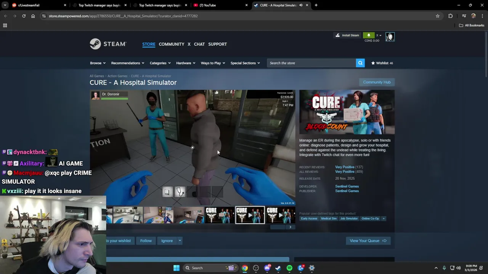Mute the CURE tab audio icon
Viewport: 488px width, 274px height.
point(301,5)
